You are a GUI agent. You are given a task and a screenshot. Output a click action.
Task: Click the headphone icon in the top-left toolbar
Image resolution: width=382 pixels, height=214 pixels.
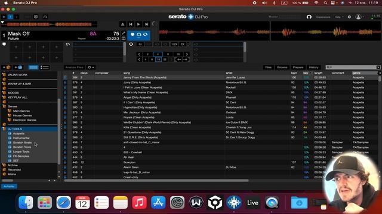(45, 17)
